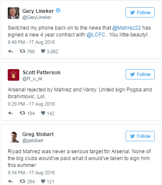Open the @LCFC mention link

click(96, 35)
